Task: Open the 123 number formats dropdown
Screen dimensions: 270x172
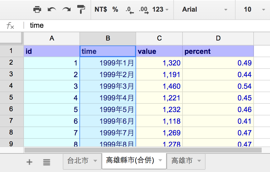Action: coord(160,9)
